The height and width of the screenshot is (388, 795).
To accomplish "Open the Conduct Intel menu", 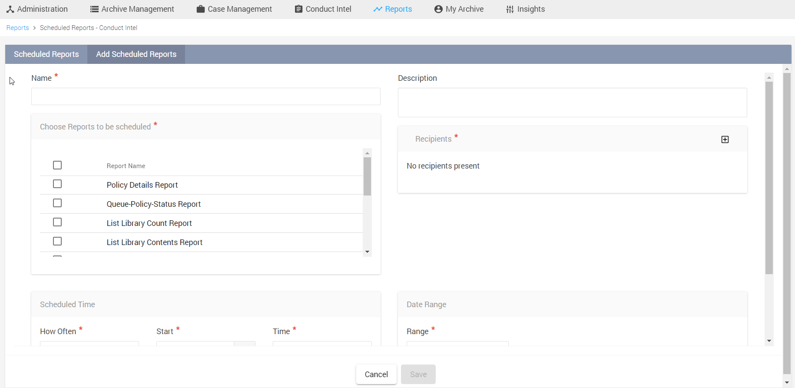I will point(323,9).
